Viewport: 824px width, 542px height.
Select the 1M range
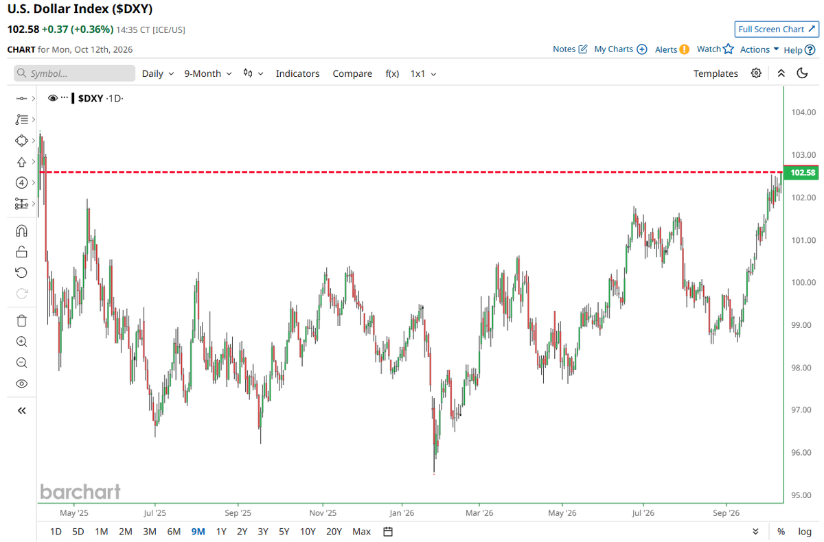[101, 532]
